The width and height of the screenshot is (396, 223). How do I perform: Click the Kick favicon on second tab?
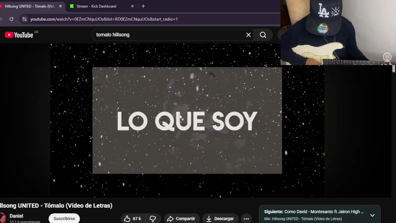tap(72, 6)
